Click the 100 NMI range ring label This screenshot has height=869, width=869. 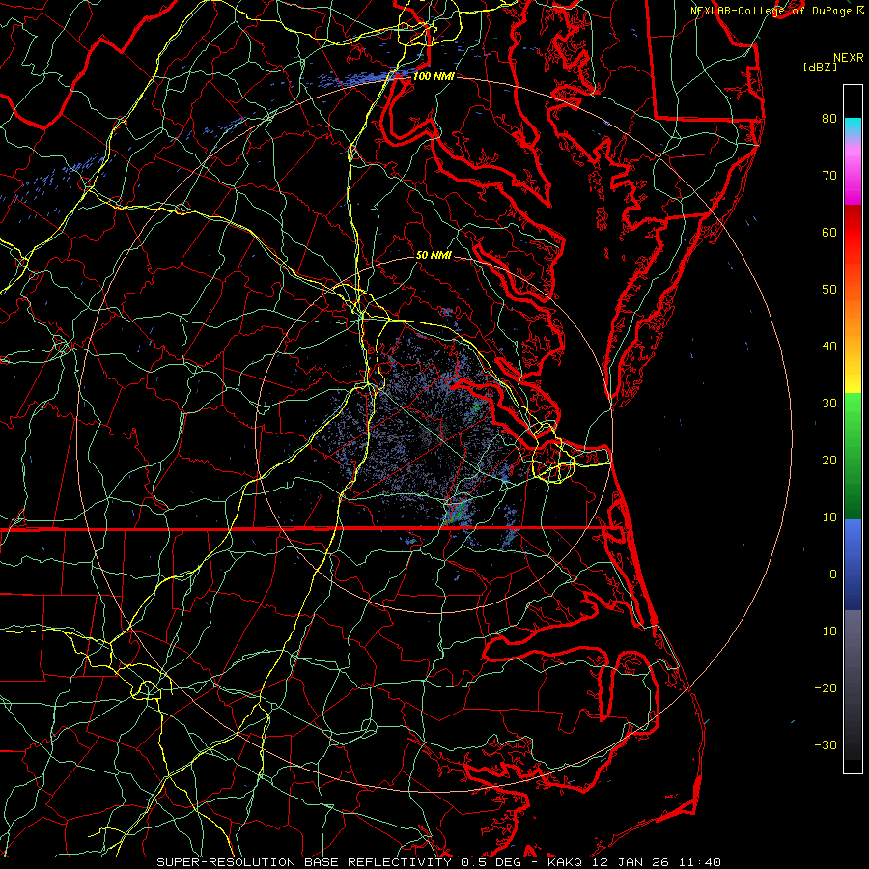[434, 76]
